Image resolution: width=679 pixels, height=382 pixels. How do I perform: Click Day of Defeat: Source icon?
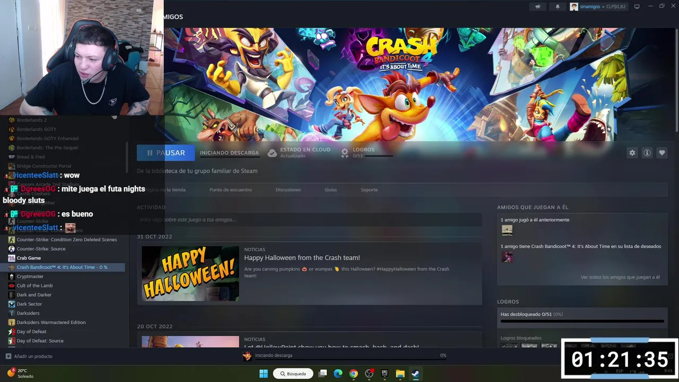click(x=11, y=341)
